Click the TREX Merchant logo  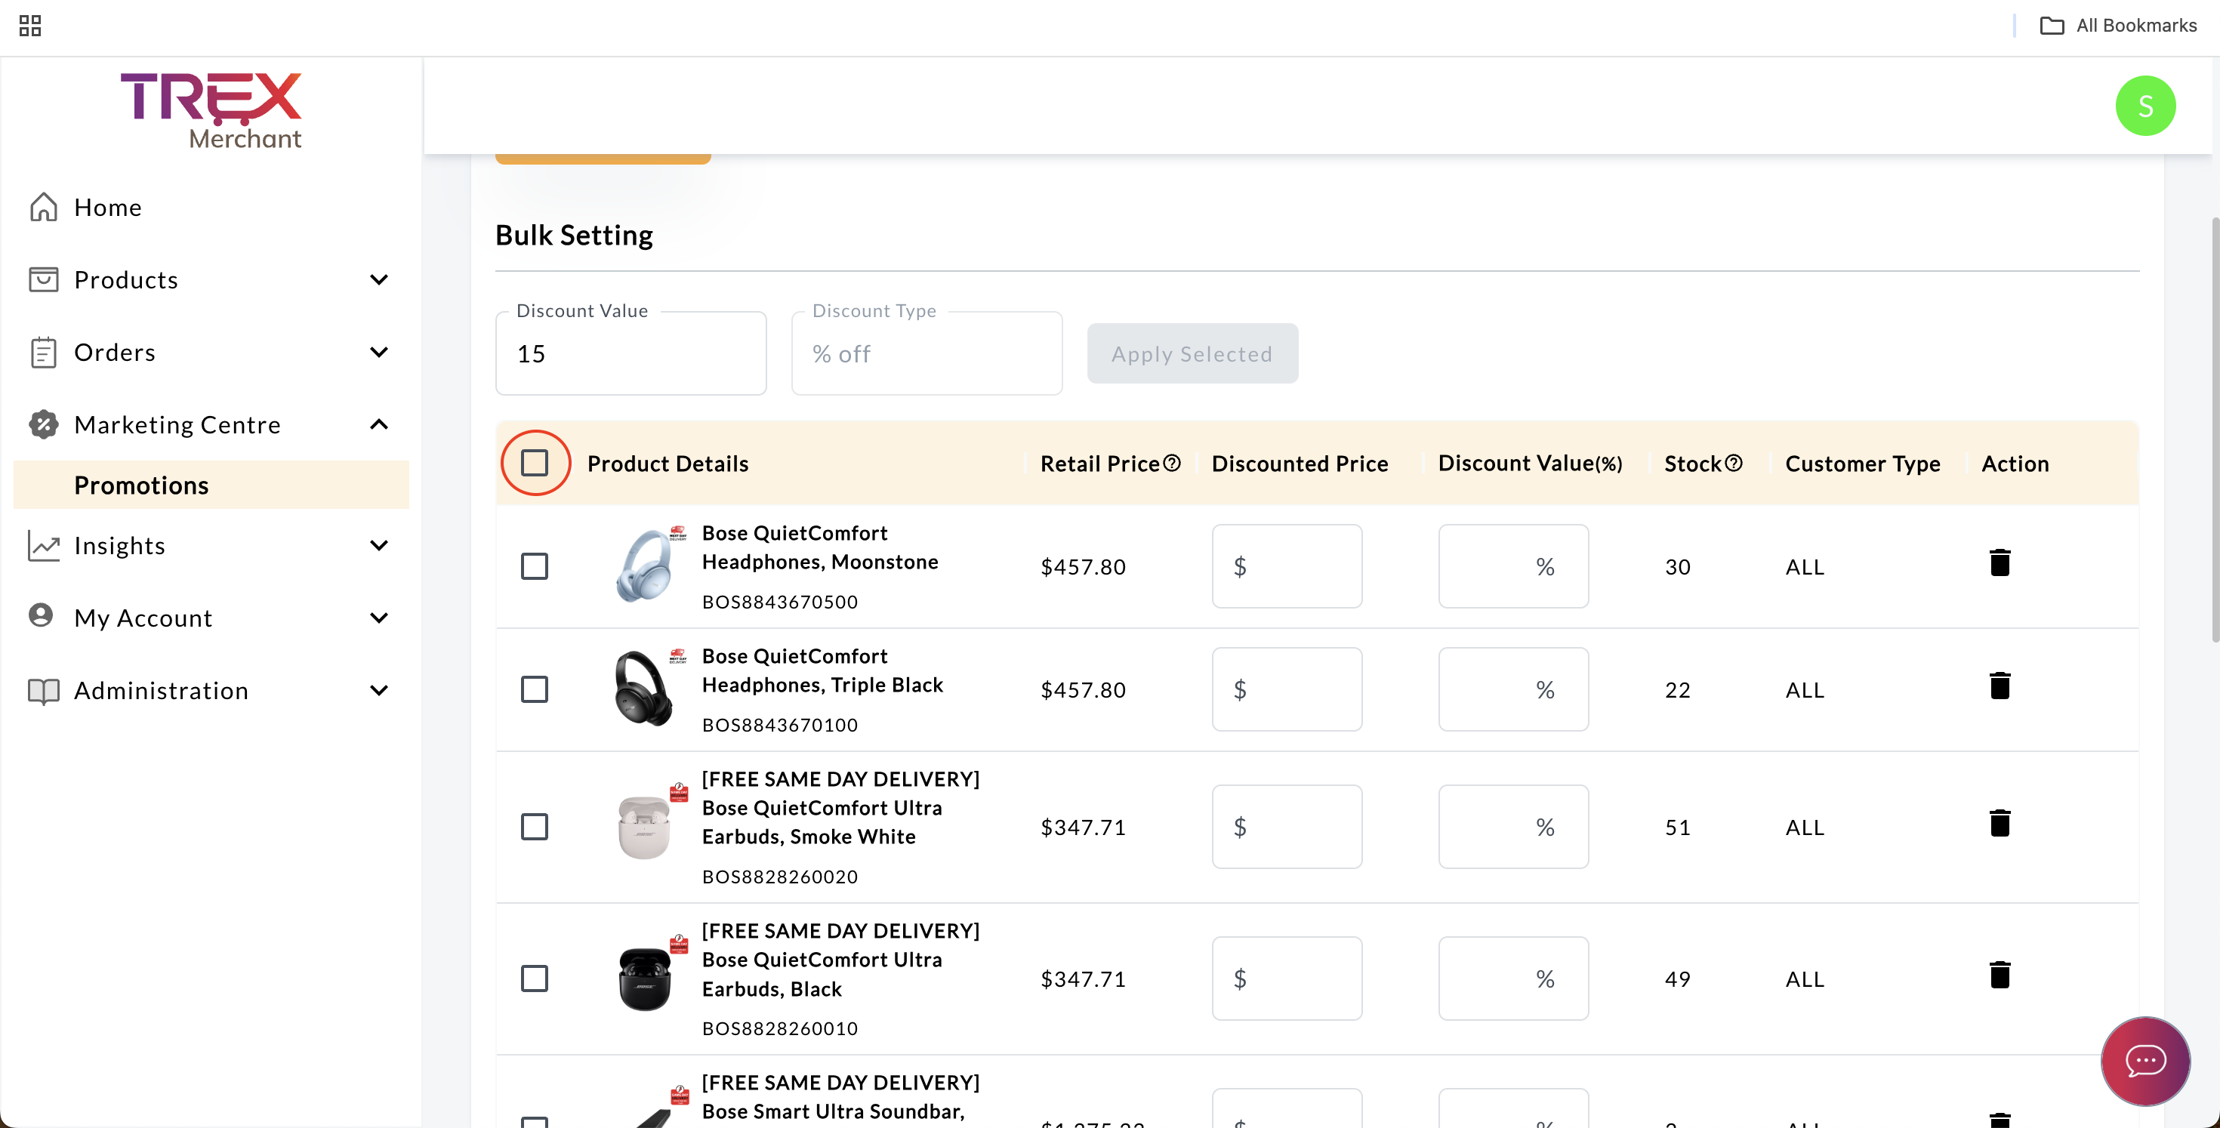211,111
